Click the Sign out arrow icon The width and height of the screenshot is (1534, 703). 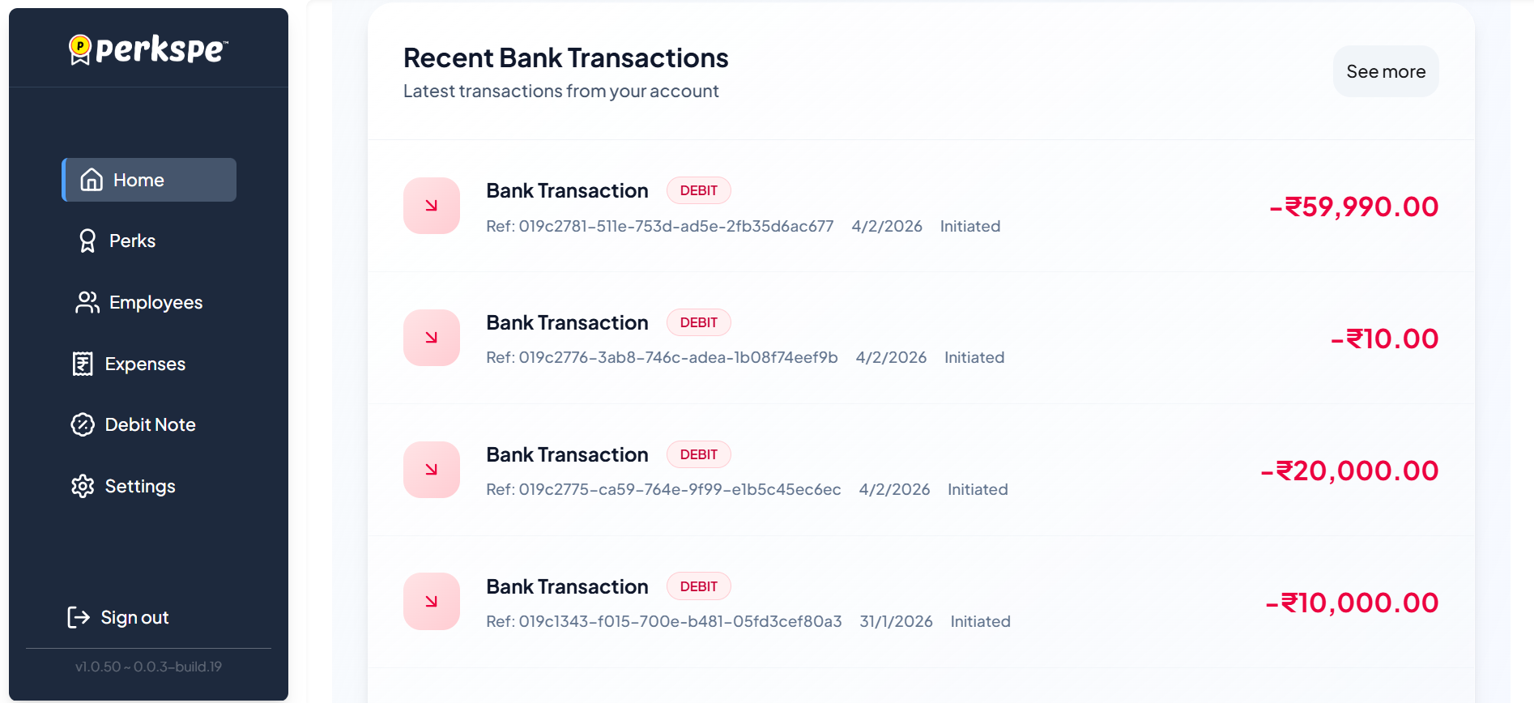coord(79,617)
